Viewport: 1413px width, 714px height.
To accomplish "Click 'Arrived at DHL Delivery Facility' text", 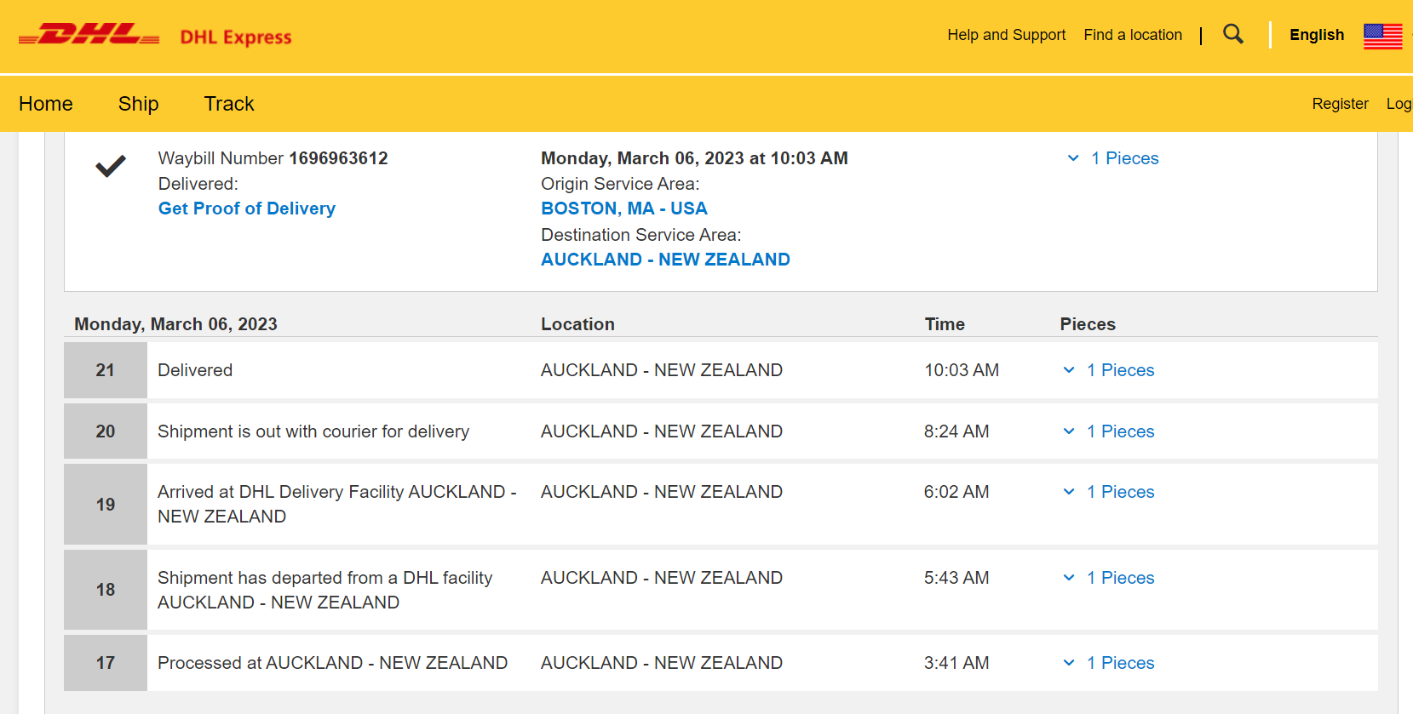I will tap(337, 504).
